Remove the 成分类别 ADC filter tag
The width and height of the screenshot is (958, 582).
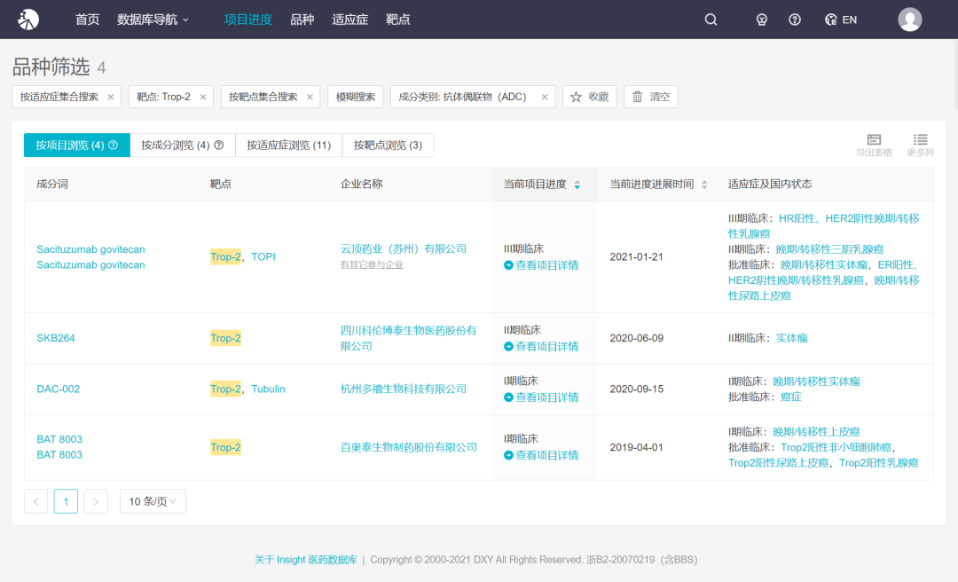tap(545, 97)
